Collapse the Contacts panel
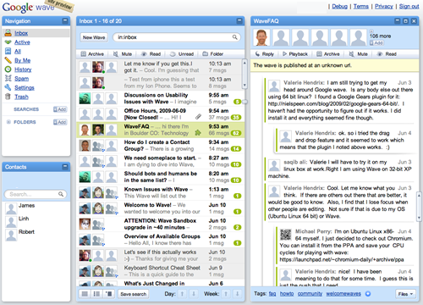This screenshot has height=305, width=423. (x=65, y=167)
